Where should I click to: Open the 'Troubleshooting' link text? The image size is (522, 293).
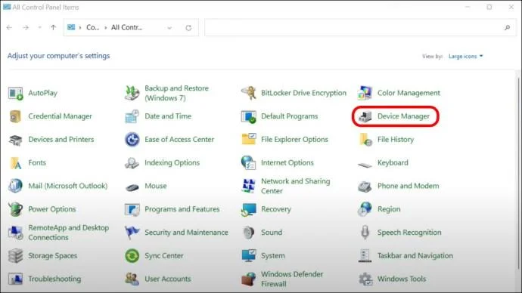tap(54, 279)
